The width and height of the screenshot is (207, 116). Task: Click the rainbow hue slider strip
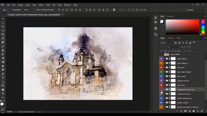[x=203, y=27]
